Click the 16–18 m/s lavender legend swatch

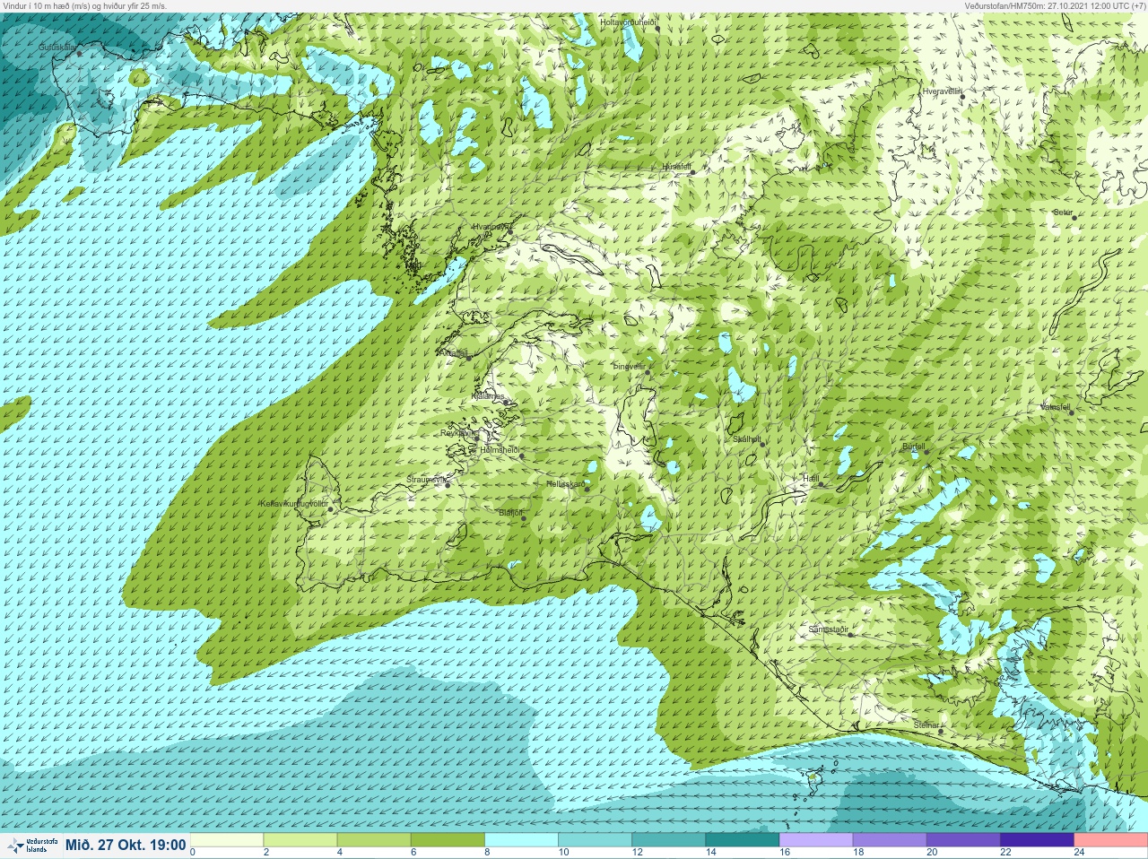click(x=816, y=839)
